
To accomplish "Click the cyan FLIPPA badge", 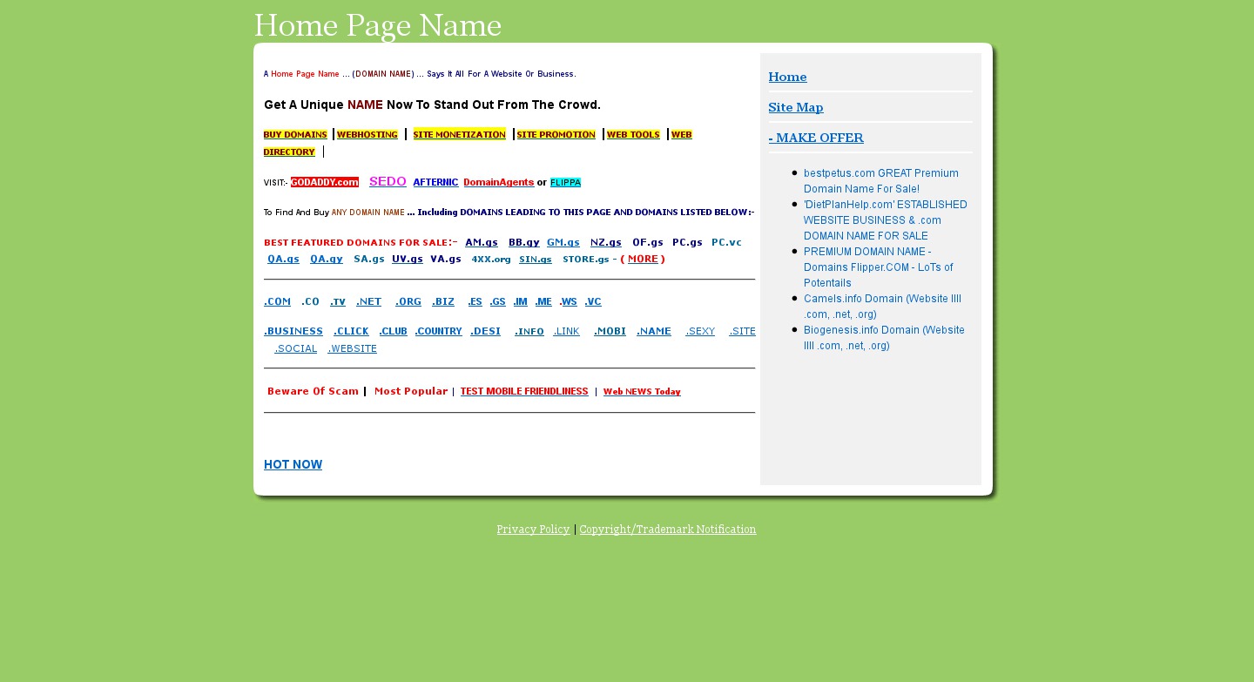I will (565, 183).
